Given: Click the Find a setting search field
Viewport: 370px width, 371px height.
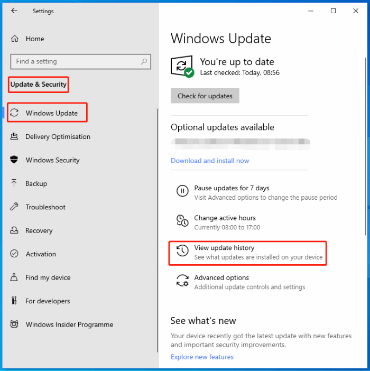Looking at the screenshot, I should pos(81,61).
